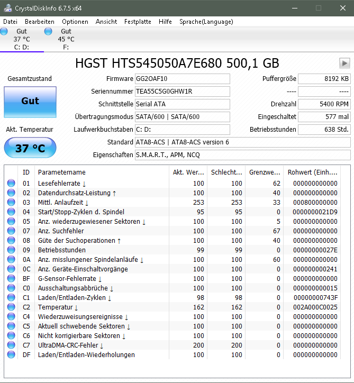Click raw value 000800000000
Screen dimensions: 354x383
(x=315, y=202)
